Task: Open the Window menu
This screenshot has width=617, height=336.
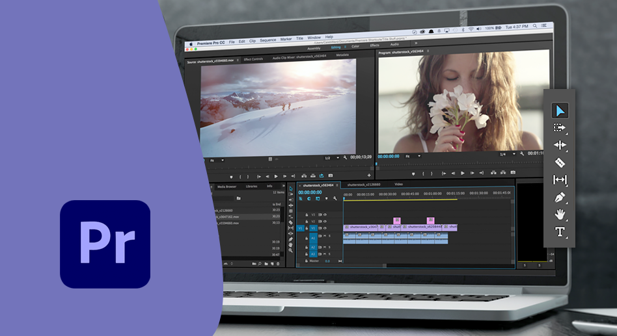Action: point(314,38)
